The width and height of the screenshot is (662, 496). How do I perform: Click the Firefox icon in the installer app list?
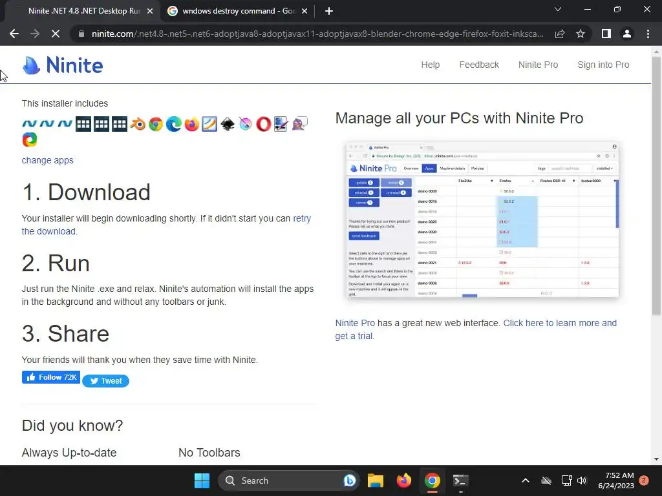[191, 124]
